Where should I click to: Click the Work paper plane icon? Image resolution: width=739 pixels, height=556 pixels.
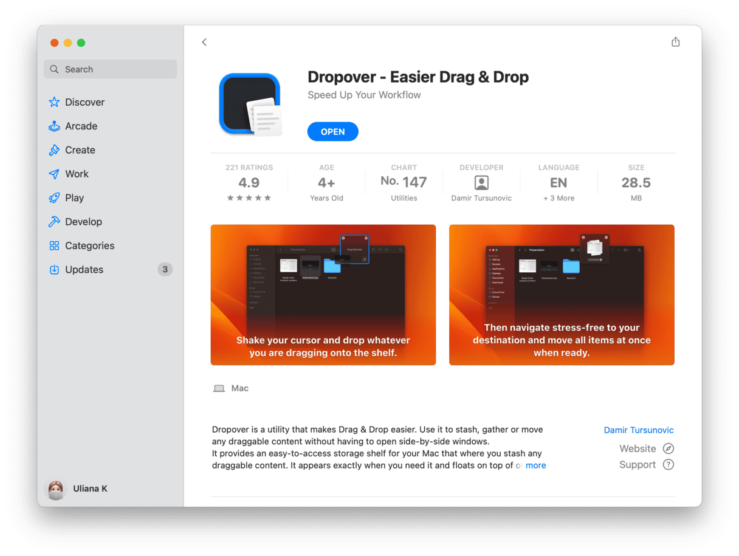pos(54,174)
